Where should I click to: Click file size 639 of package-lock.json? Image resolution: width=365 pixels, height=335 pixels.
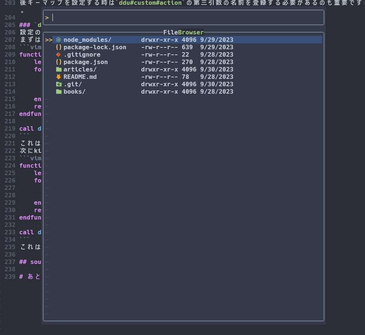tap(187, 47)
